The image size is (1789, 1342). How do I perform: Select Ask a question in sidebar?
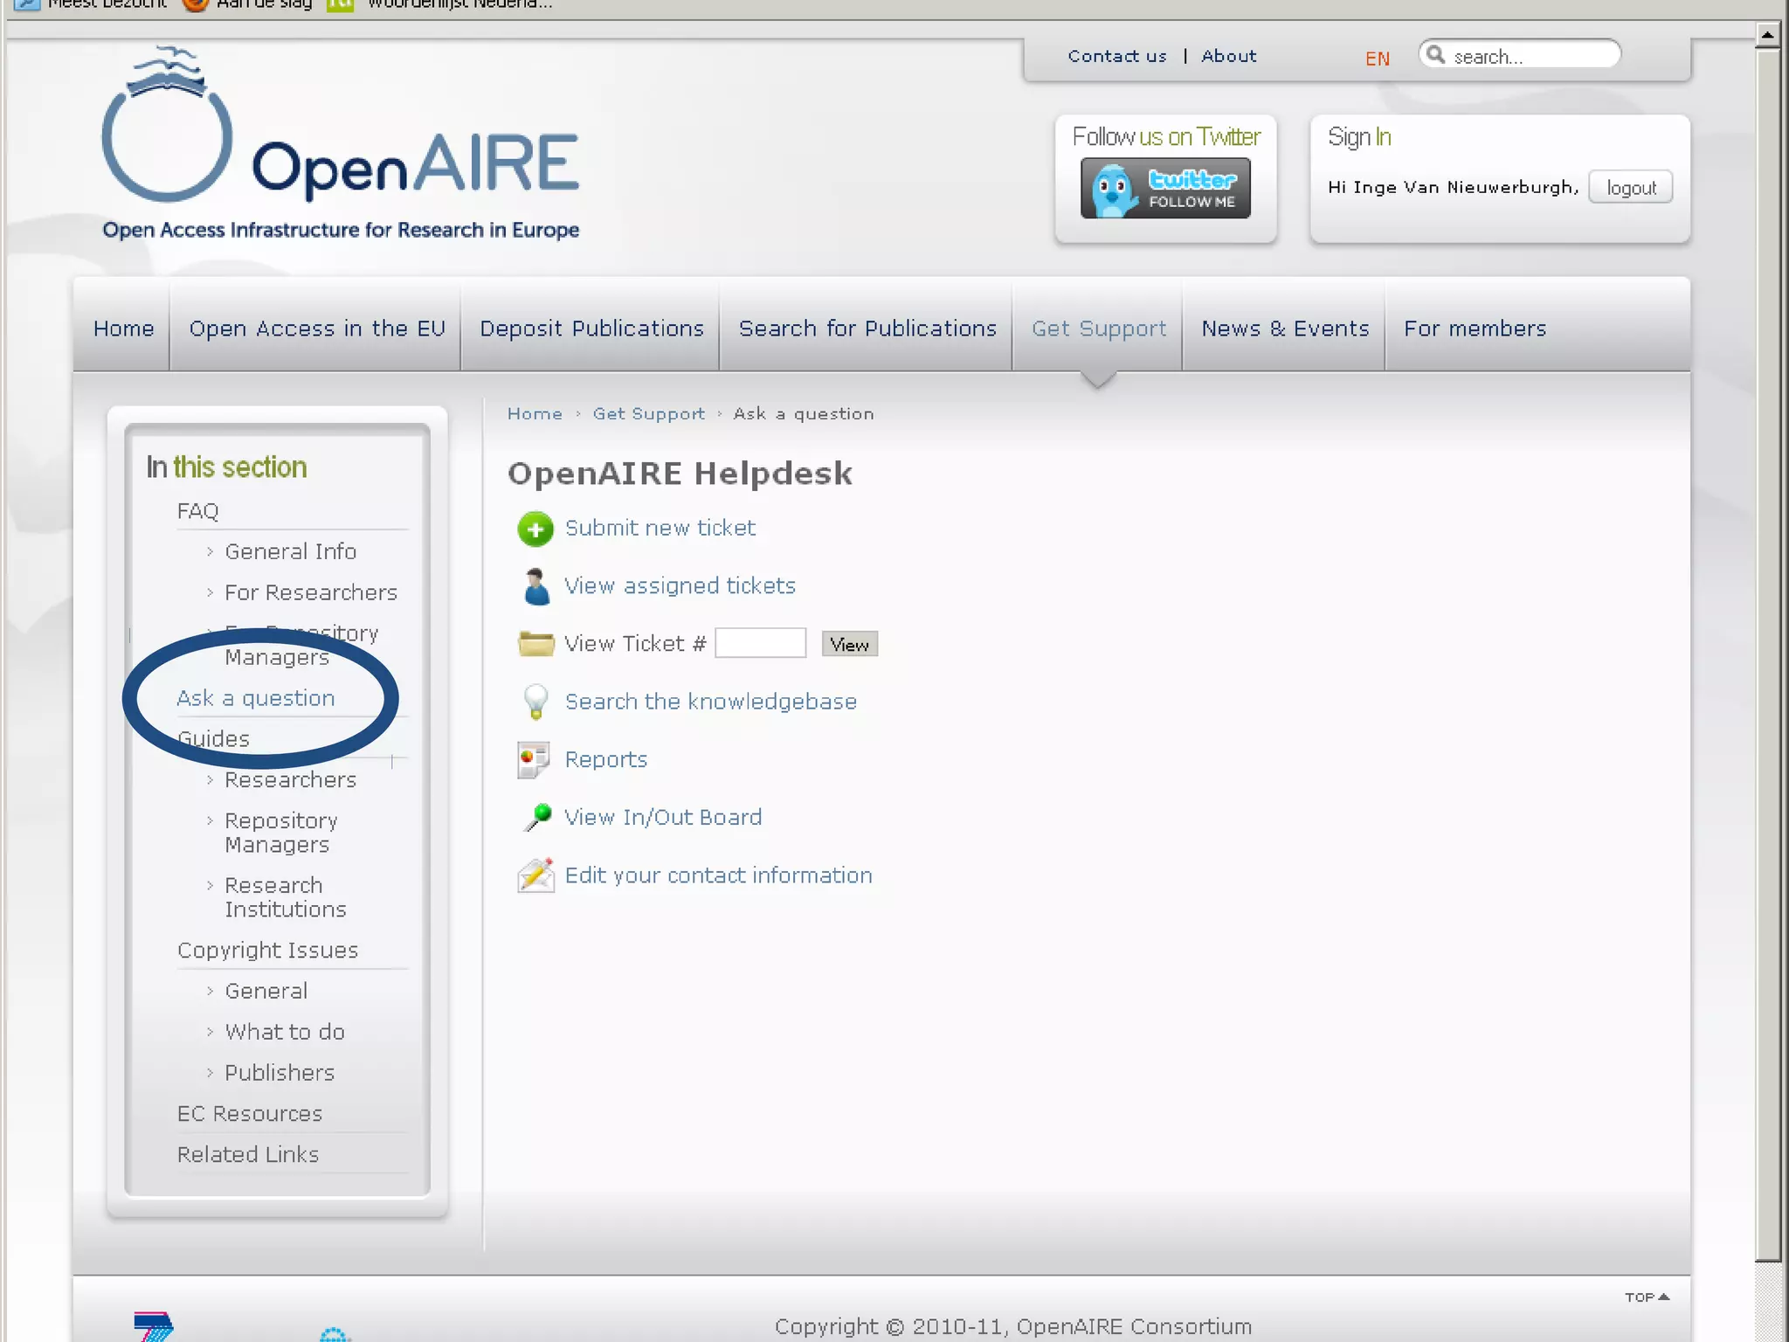point(255,698)
